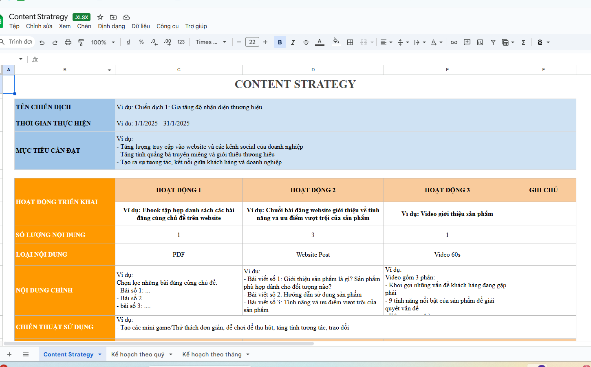Open the Tệp menu
Screen dimensions: 591x367
pyautogui.click(x=14, y=26)
